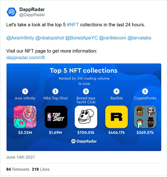Click the DappRadar profile avatar icon
Image resolution: width=167 pixels, height=177 pixels.
(x=12, y=12)
